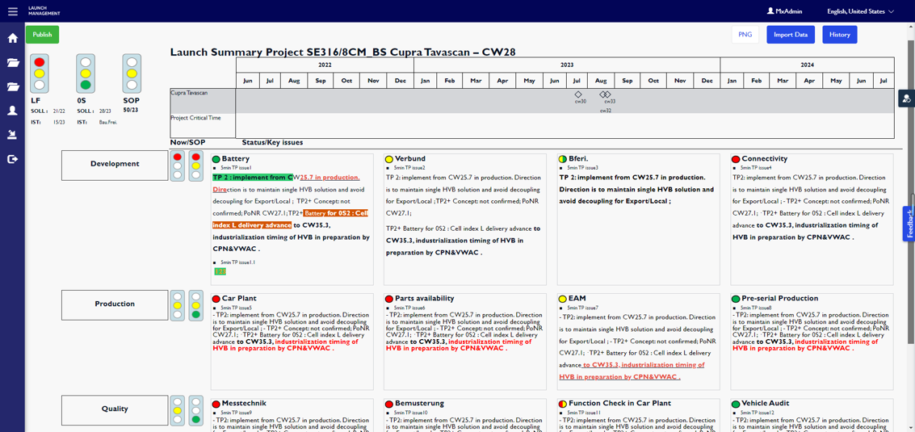Click yellow status dot beside EAM
915x432 pixels.
(x=563, y=299)
